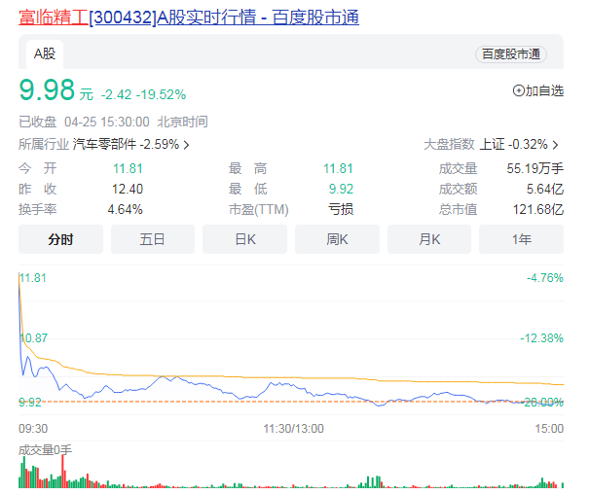Select the 分时 chart tab
This screenshot has height=494, width=590.
(x=60, y=239)
